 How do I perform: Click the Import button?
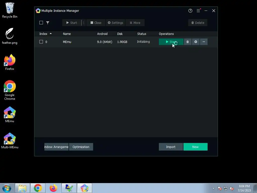click(x=171, y=147)
